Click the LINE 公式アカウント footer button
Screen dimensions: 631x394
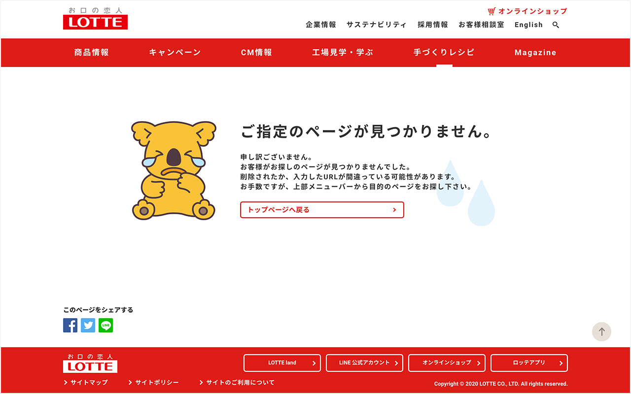click(364, 363)
